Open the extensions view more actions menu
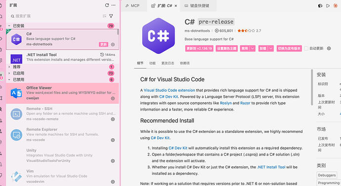 (113, 5)
